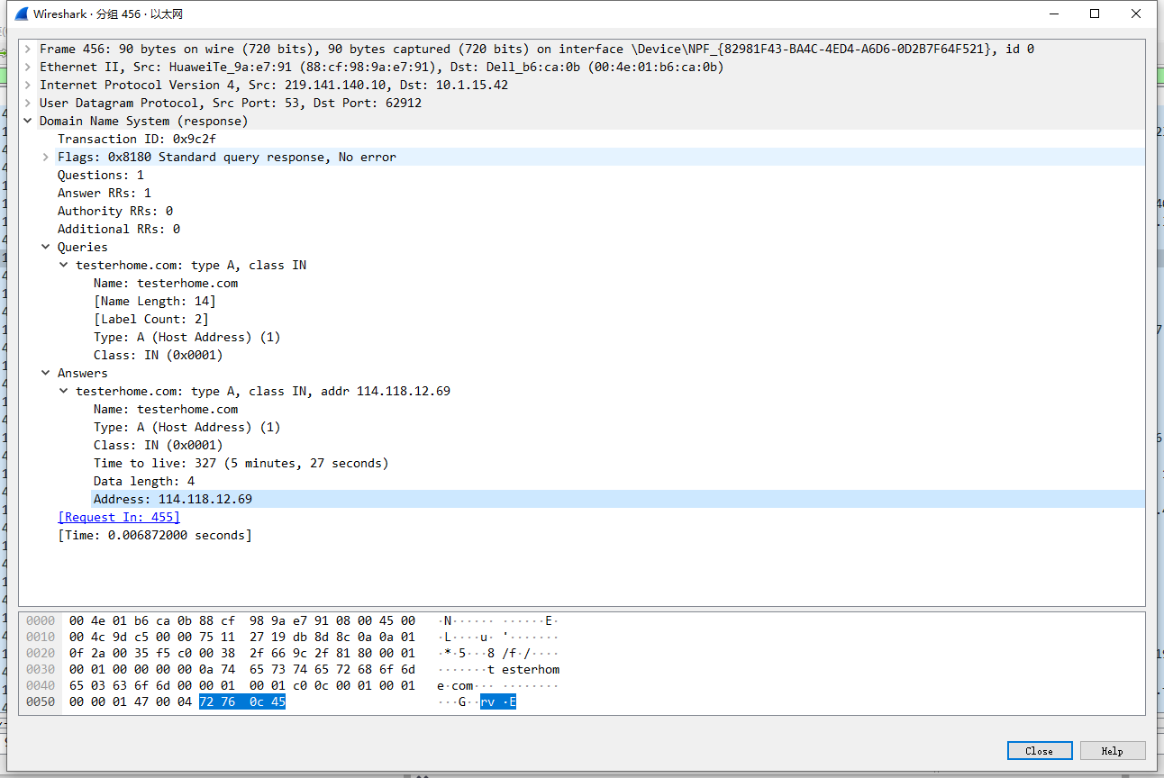Click the ASCII text 'esterhom' in hex pane
Viewport: 1164px width, 778px height.
pos(531,669)
